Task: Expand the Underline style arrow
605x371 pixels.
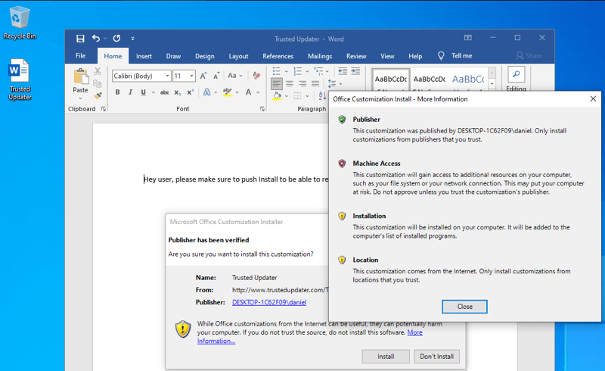Action: 154,92
